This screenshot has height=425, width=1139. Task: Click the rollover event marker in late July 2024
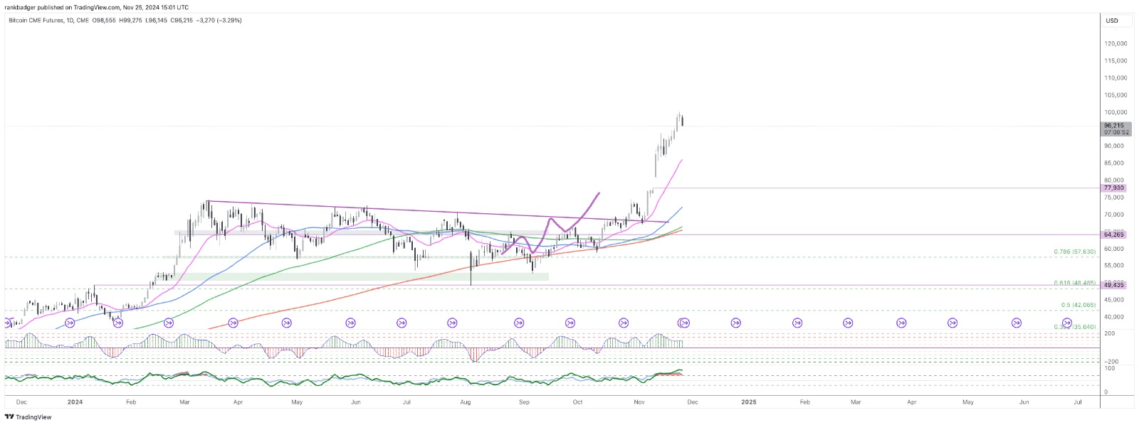pos(452,323)
